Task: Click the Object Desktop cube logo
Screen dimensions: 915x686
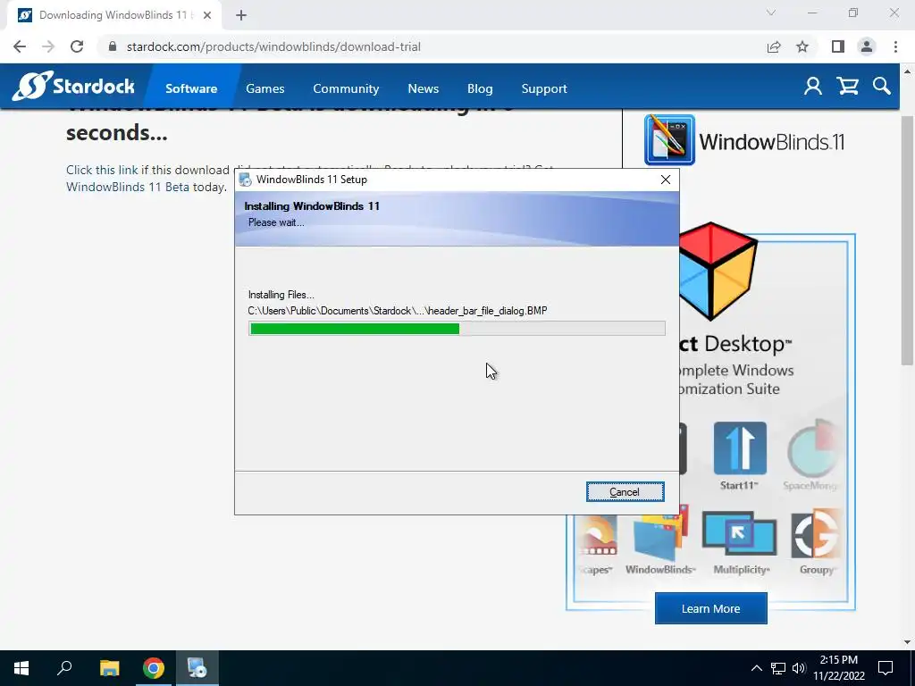Action: 718,272
